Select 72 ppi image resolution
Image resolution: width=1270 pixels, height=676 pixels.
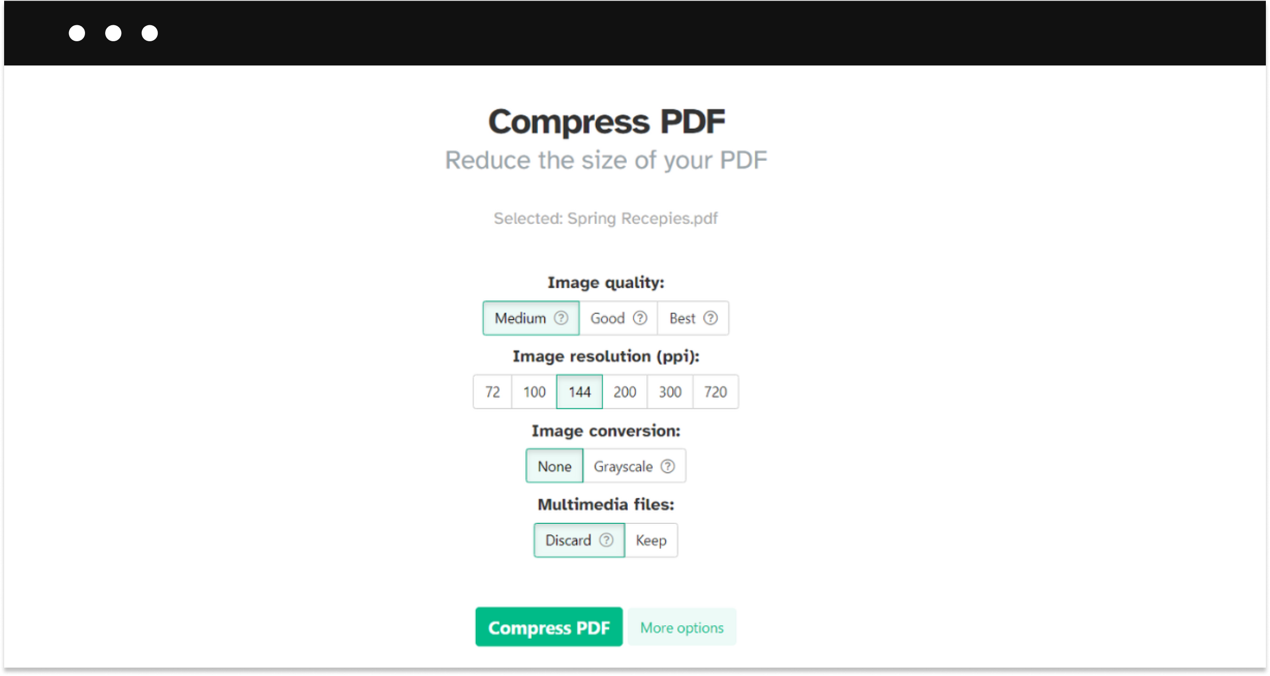click(491, 391)
